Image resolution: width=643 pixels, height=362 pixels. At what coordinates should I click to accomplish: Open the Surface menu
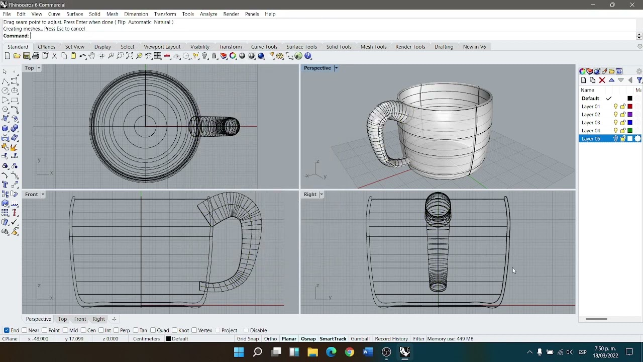(x=74, y=14)
